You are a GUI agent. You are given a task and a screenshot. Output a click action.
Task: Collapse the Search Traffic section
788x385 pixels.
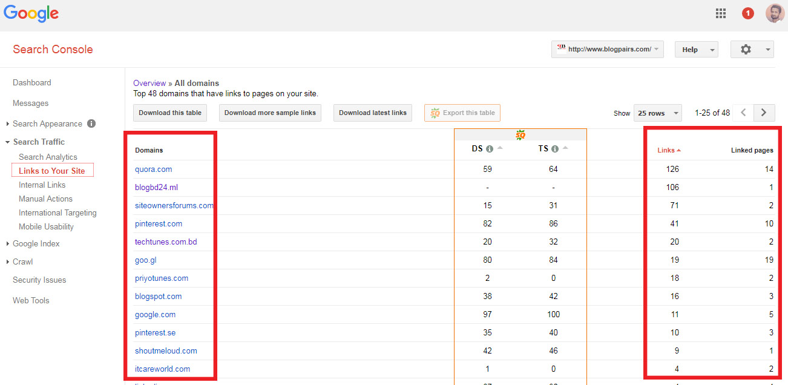pos(7,142)
